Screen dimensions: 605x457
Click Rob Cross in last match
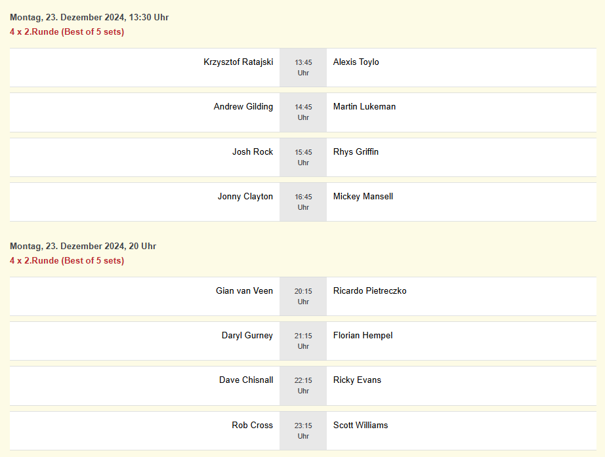pos(252,426)
